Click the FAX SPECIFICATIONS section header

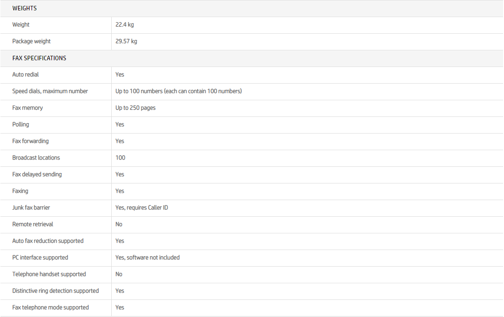coord(39,58)
